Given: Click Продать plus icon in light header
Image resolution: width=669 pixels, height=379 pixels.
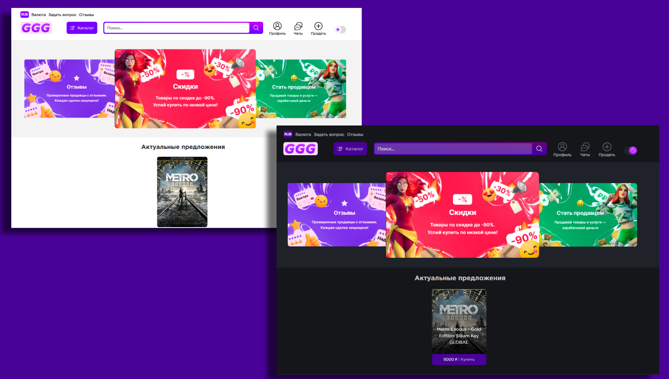Looking at the screenshot, I should click(318, 26).
